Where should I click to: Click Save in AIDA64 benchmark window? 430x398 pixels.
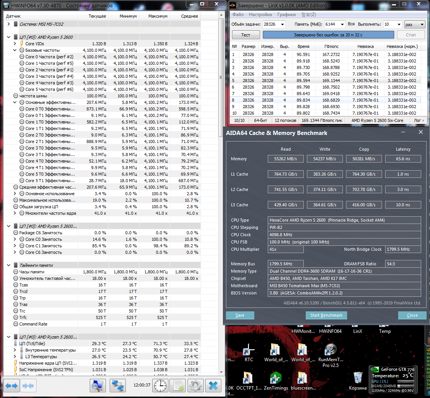[x=240, y=315]
